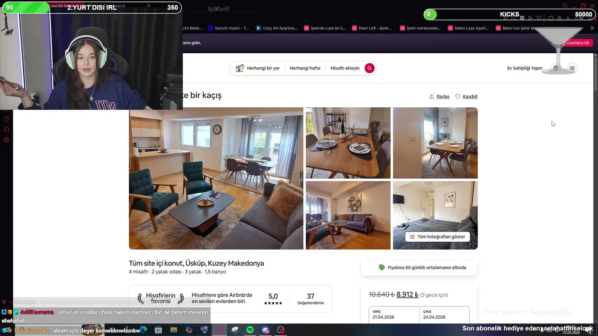Screen dimensions: 598x336
Task: Open the Opera GX sidebar settings gear
Action: 7,140
